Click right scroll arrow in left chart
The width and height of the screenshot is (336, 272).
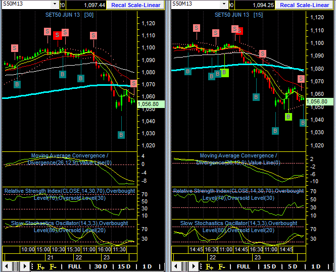25,266
